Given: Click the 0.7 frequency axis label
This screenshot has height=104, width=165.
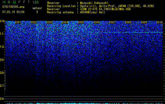Looking at the screenshot, I should [2, 86].
